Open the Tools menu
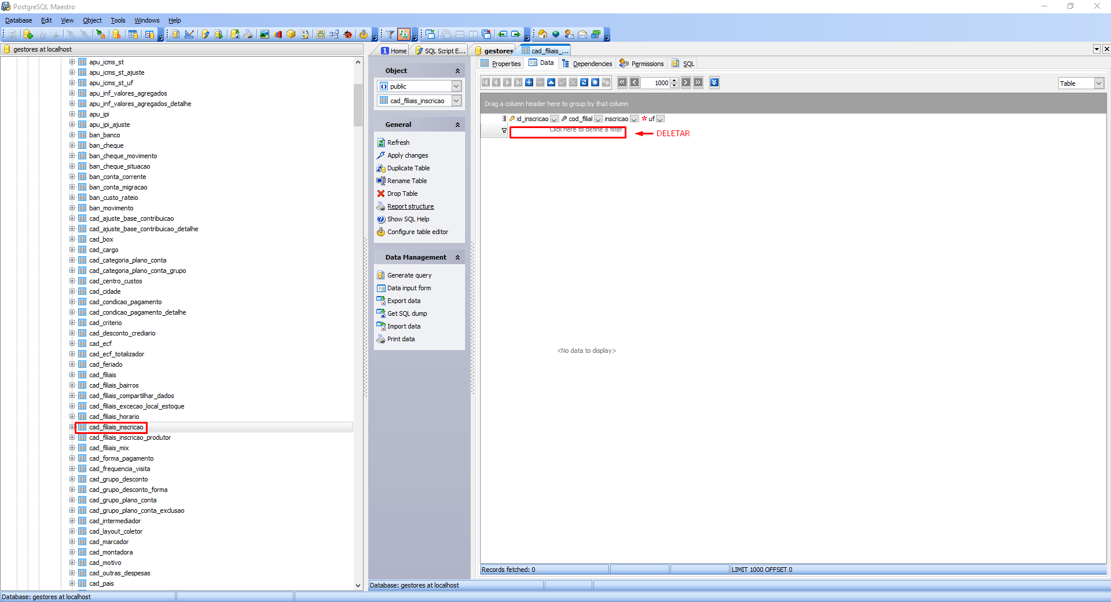The height and width of the screenshot is (602, 1111). click(x=118, y=20)
